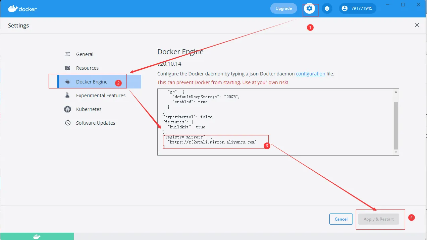Click the user account avatar icon

click(345, 8)
